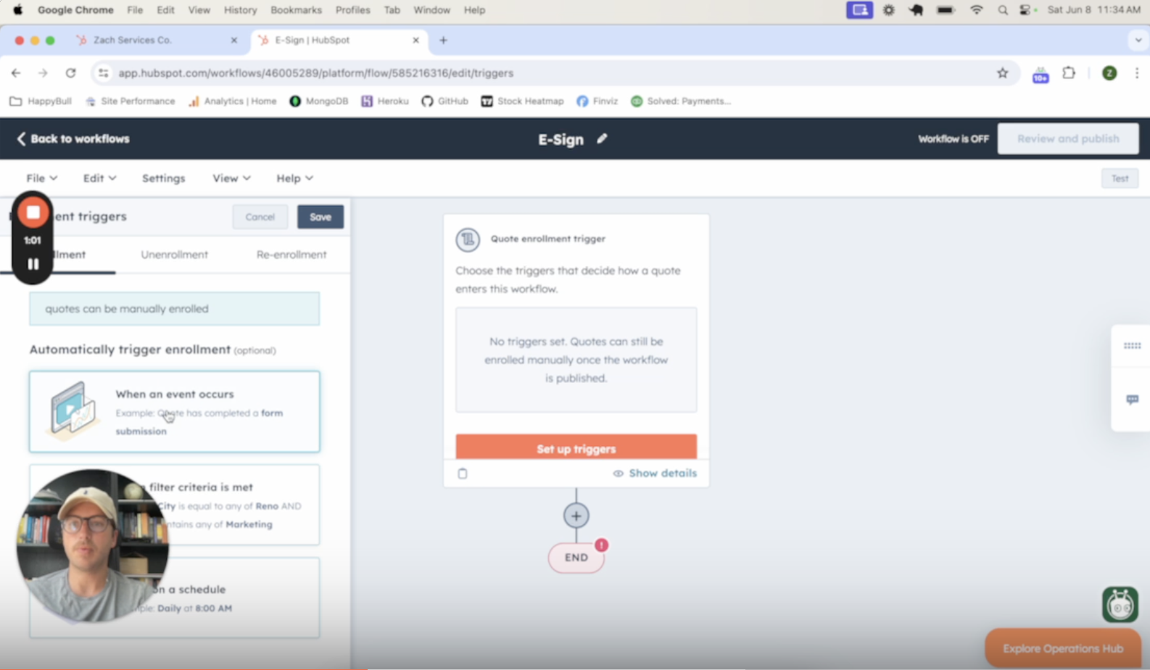
Task: Switch to the Re-enrollment tab
Action: [291, 255]
